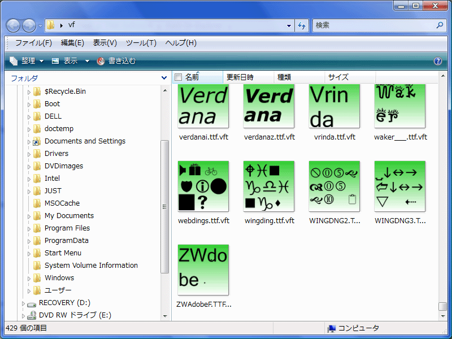Click the file list scrollbar thumb
452x339 pixels.
[442, 306]
